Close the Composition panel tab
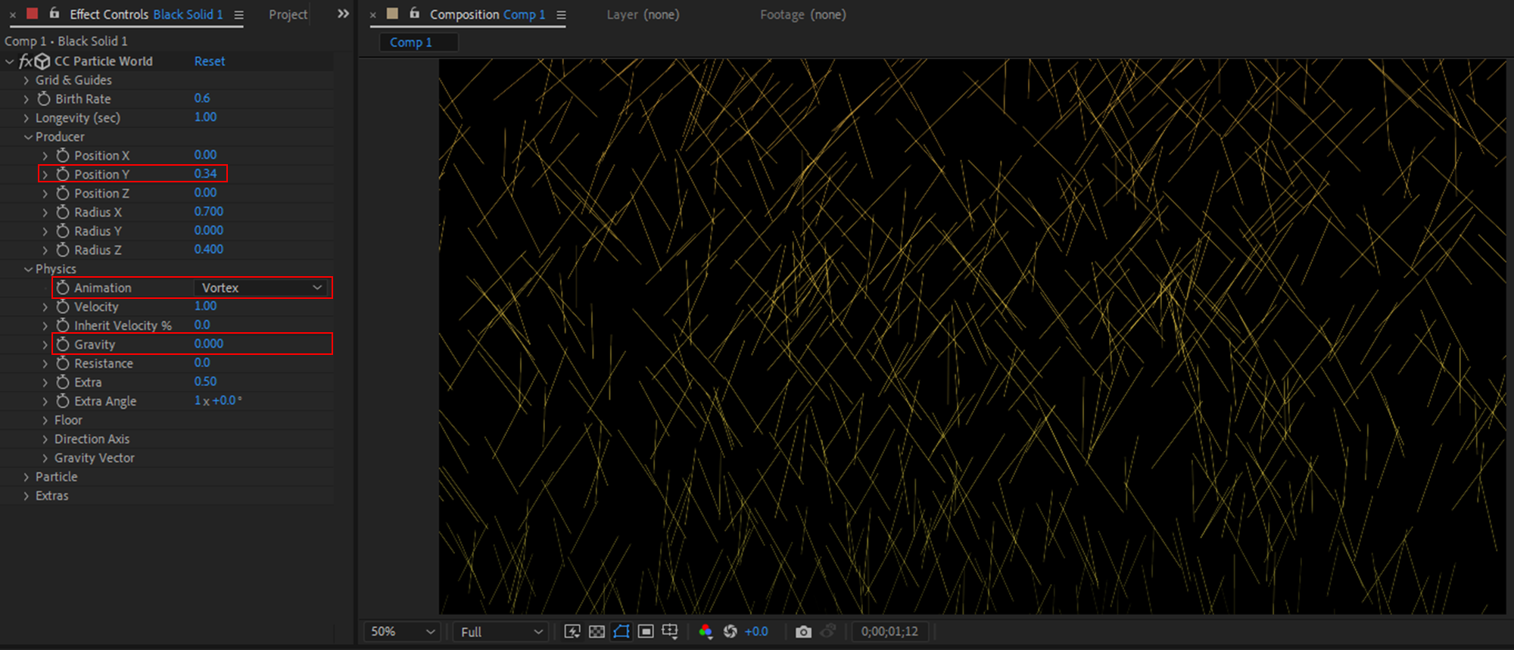1514x650 pixels. (x=372, y=14)
